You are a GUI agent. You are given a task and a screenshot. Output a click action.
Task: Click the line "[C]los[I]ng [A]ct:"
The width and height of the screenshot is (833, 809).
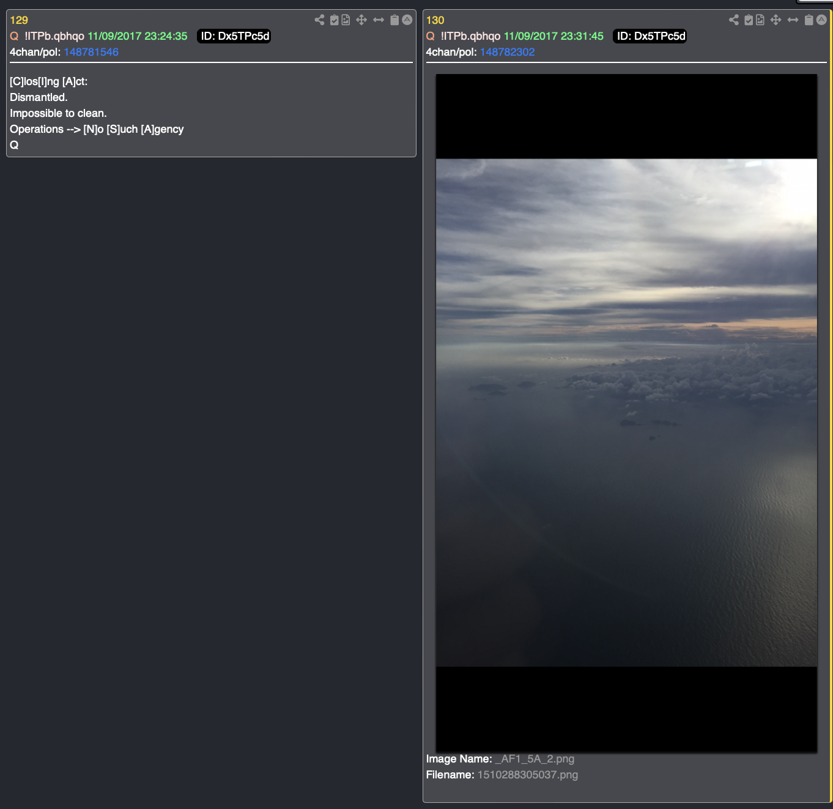pyautogui.click(x=49, y=81)
